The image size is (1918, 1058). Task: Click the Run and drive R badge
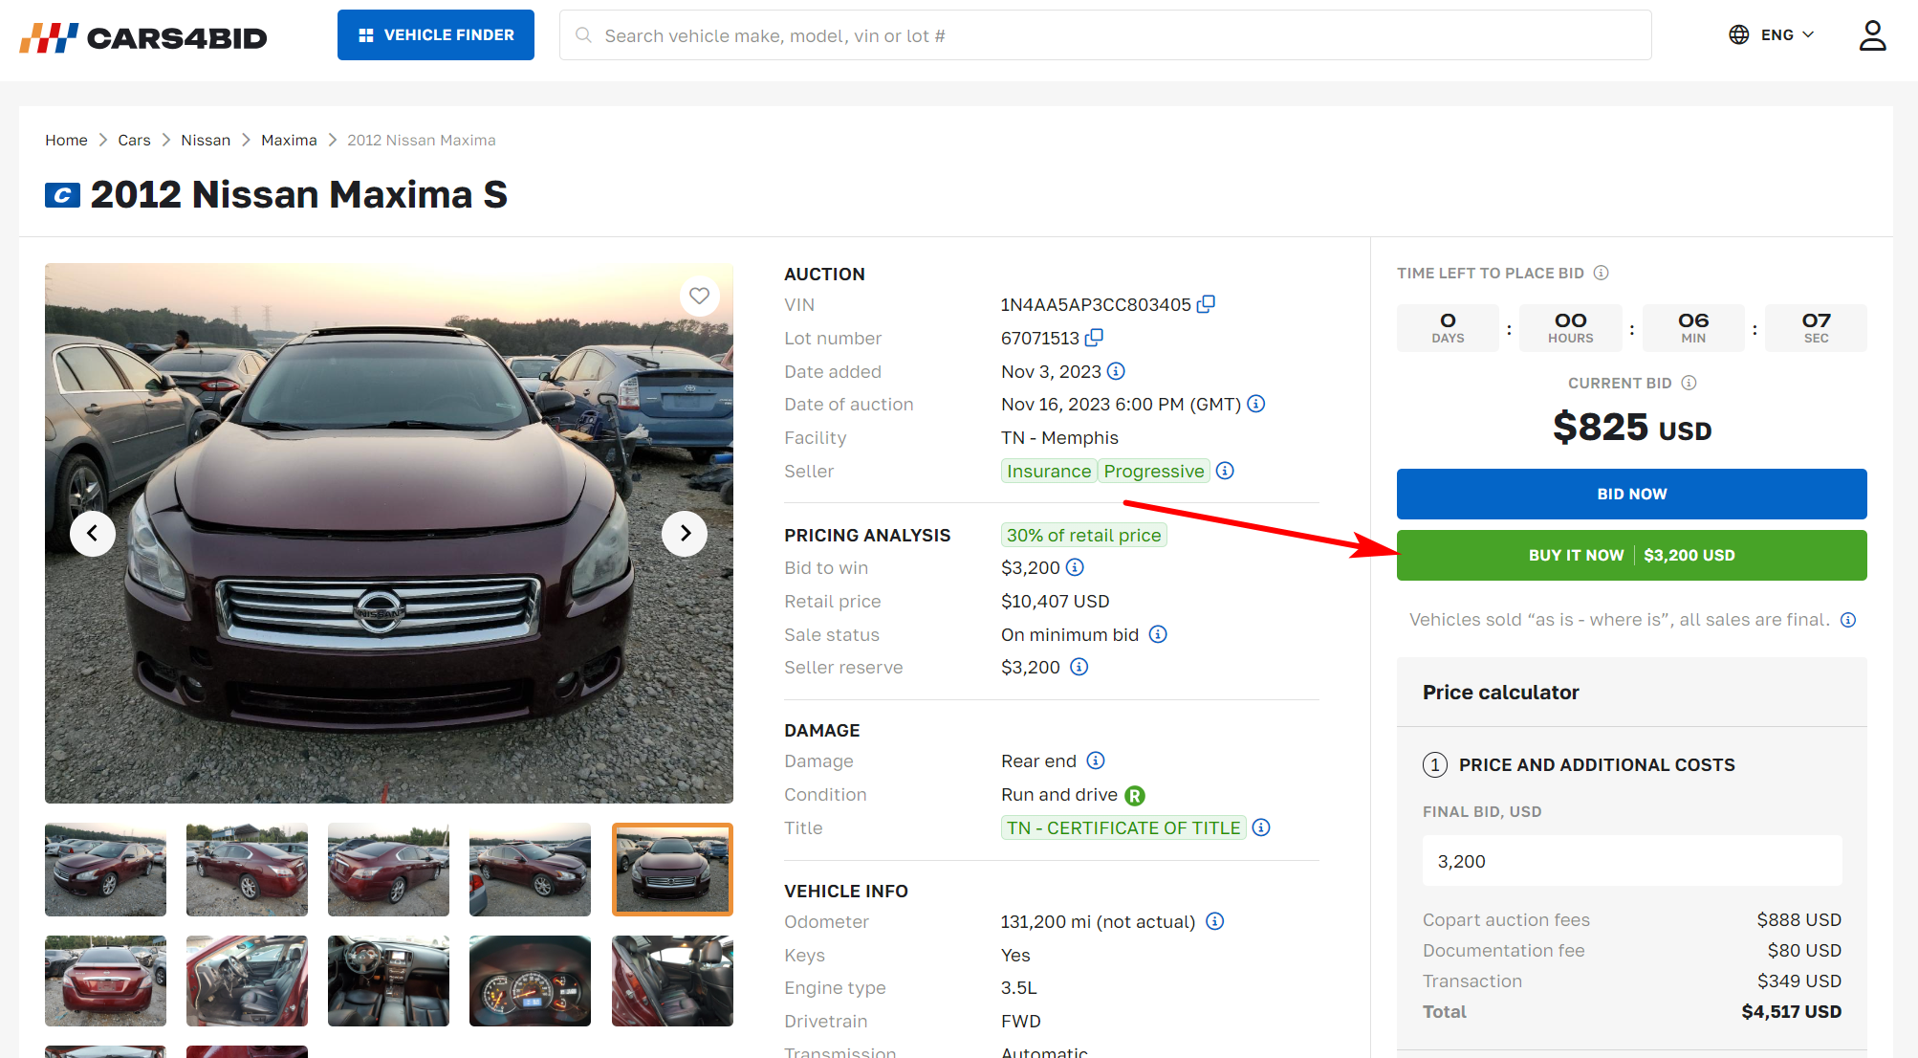coord(1135,795)
